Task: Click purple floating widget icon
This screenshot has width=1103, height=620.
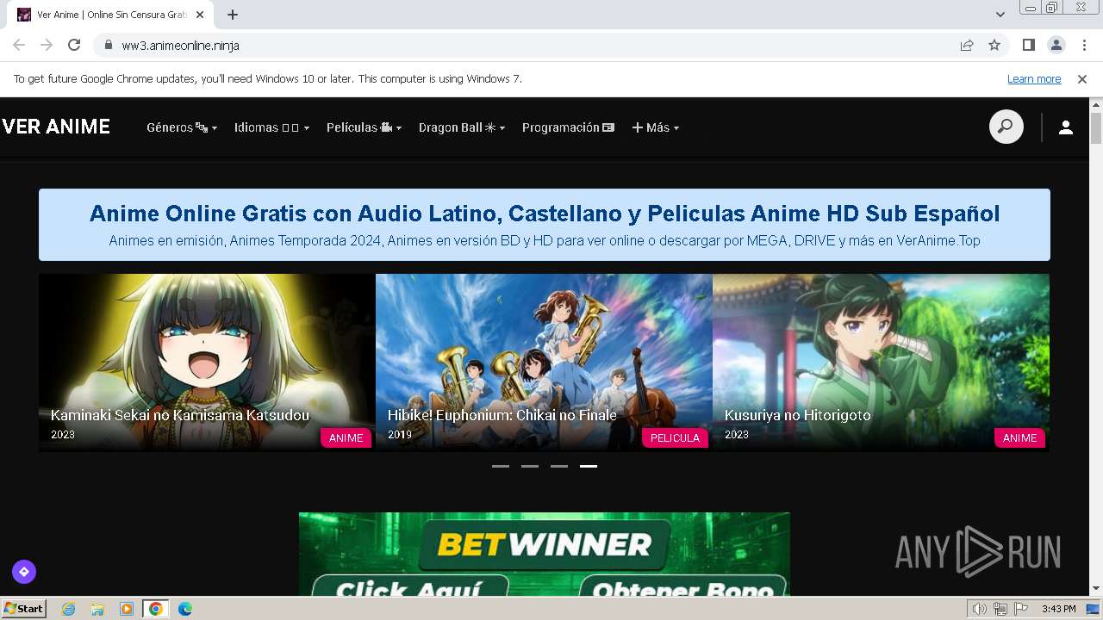Action: 24,571
